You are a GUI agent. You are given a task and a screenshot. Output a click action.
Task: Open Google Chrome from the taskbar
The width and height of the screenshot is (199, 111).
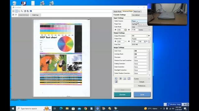coord(86,108)
